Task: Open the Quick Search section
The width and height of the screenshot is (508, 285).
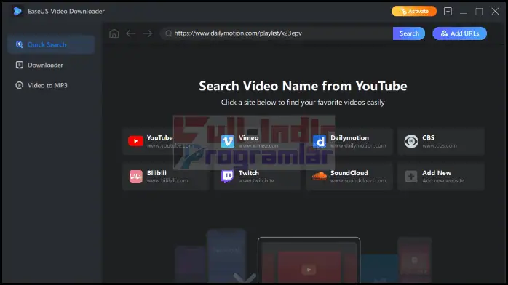Action: pyautogui.click(x=51, y=44)
